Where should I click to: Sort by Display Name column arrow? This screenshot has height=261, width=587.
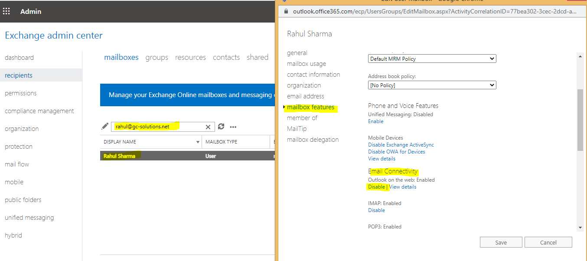coord(198,142)
